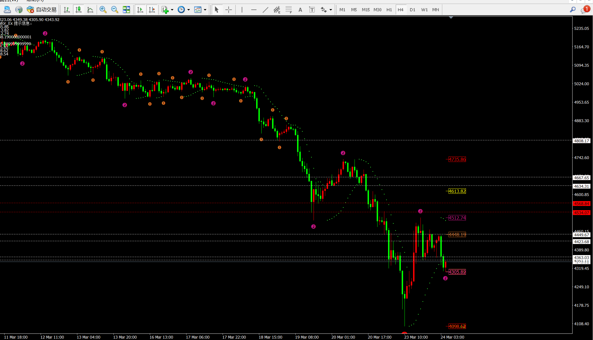Toggle chart auto scroll
The width and height of the screenshot is (593, 340).
(140, 10)
